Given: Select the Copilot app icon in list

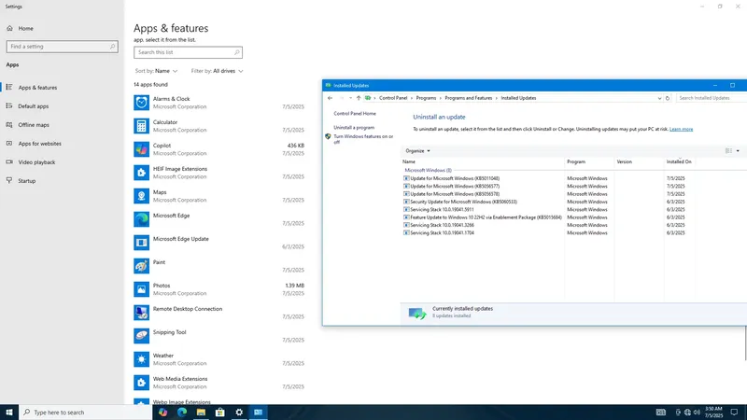Looking at the screenshot, I should coord(142,149).
